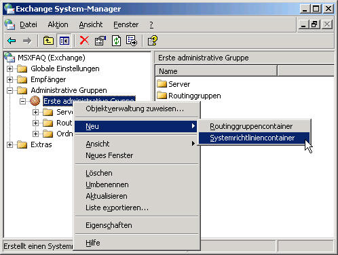Screen dimensions: 338x255
Task: Minimize the inner MMC child window
Action: coord(303,24)
